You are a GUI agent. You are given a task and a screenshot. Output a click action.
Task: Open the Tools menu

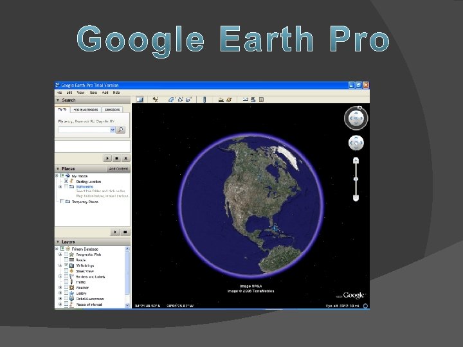coord(93,93)
